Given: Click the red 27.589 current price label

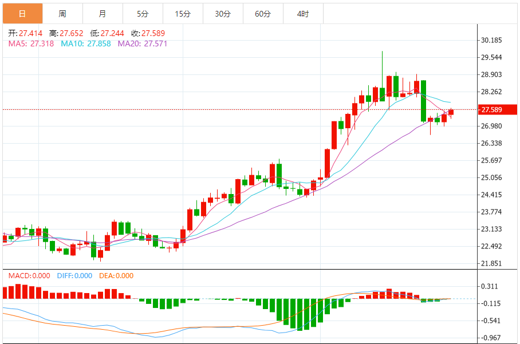Looking at the screenshot, I should click(x=498, y=110).
